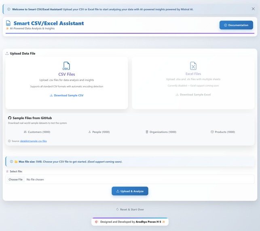The image size is (260, 231).
Task: Click the download icon beside Sample Excel
Action: click(177, 95)
